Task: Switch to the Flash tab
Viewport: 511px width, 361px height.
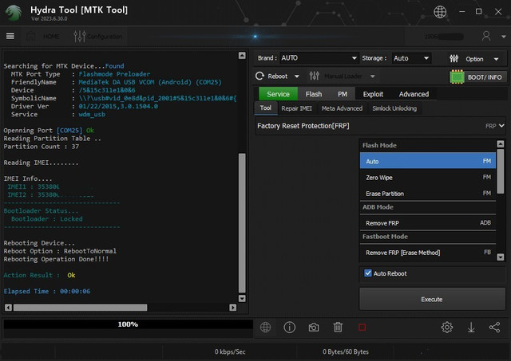Action: (314, 94)
